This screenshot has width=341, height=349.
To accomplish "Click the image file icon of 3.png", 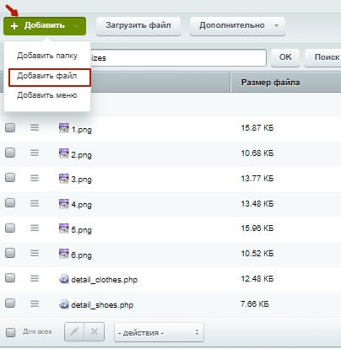I will pos(64,179).
